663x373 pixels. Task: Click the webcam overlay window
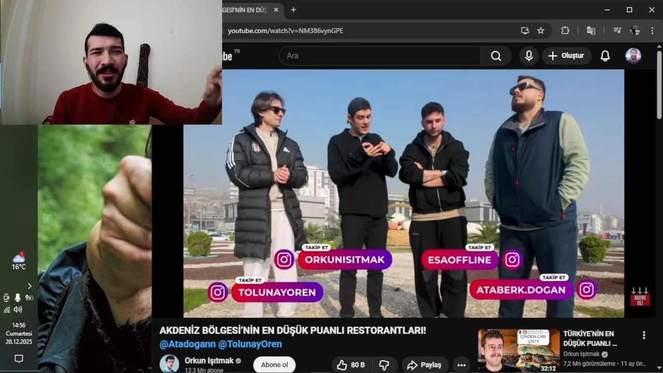pos(111,62)
